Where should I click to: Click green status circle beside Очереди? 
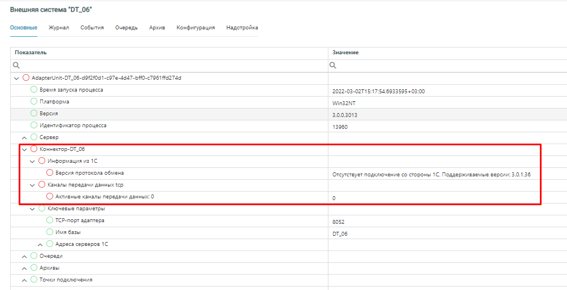pos(34,256)
